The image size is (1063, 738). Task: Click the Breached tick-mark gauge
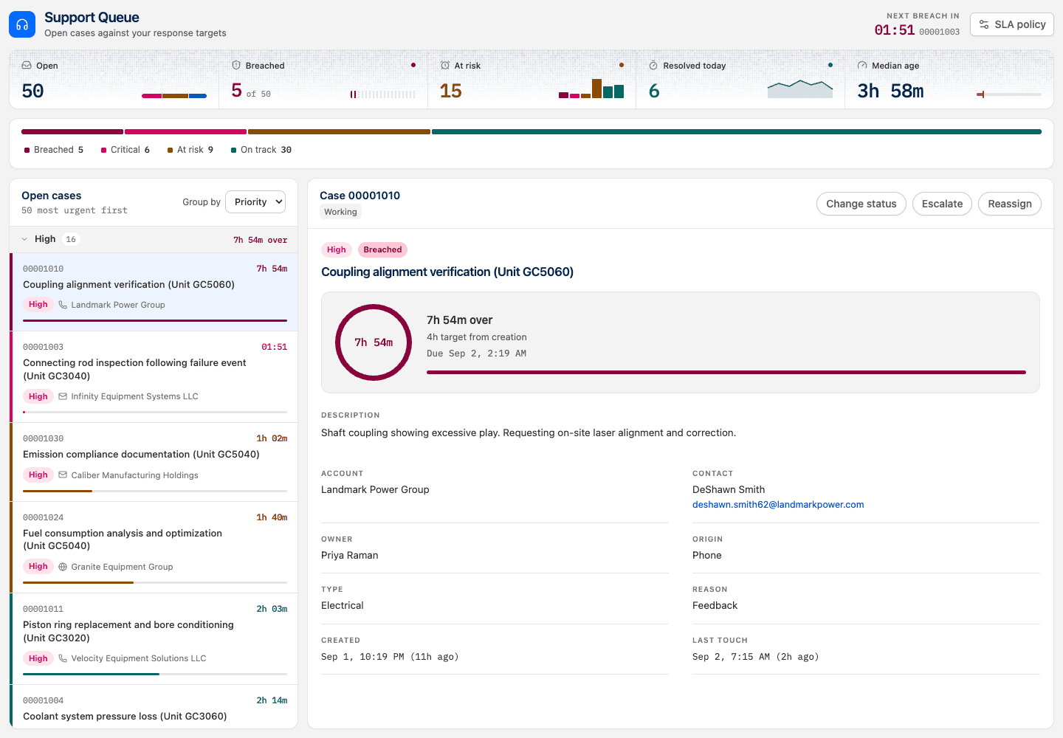[382, 94]
